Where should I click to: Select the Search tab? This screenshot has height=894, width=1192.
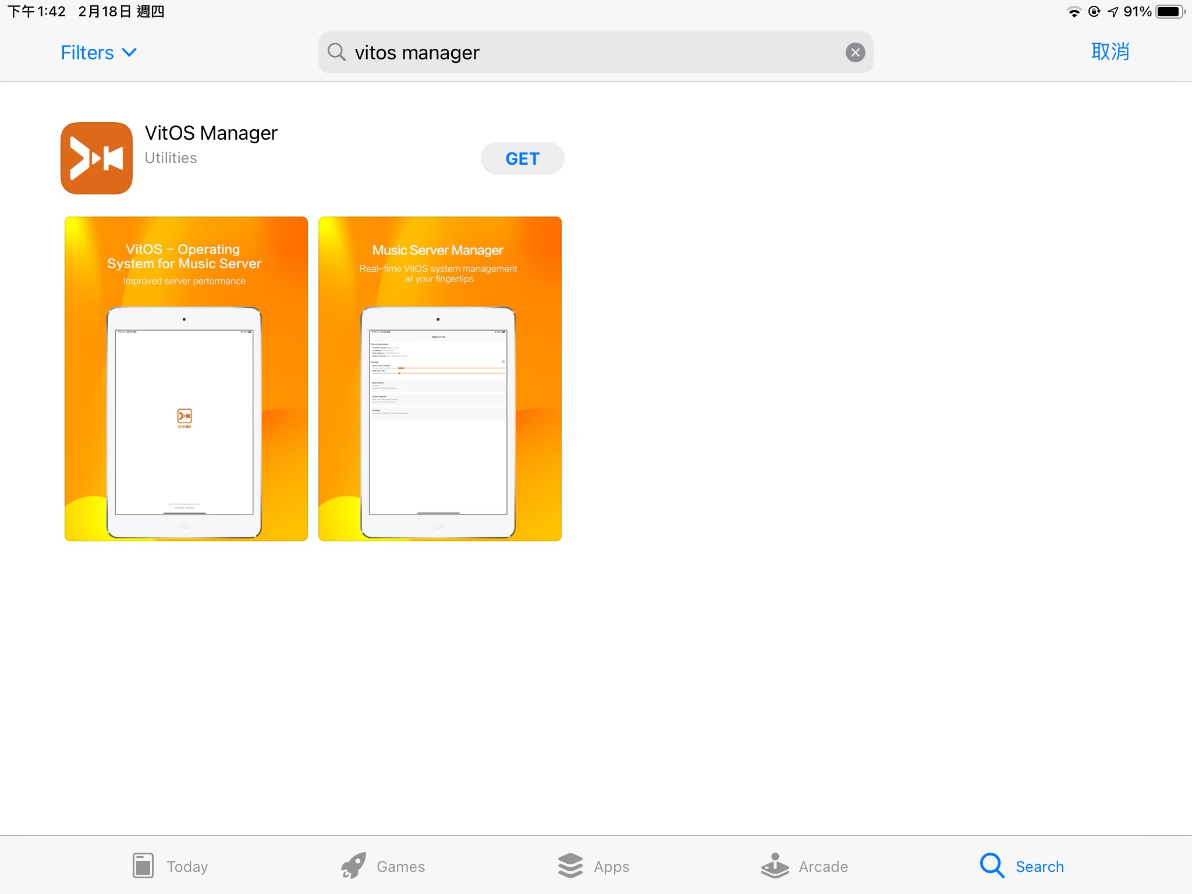coord(1022,866)
